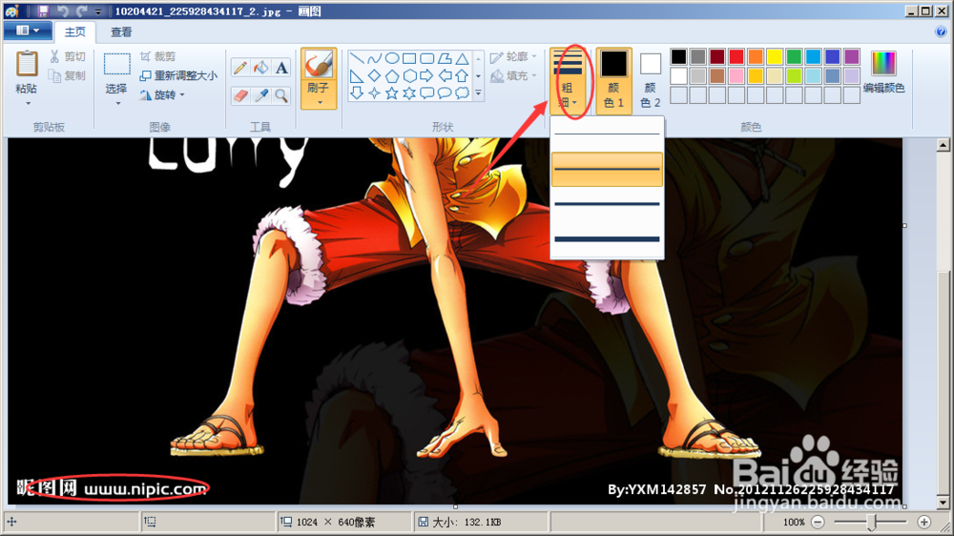Screen dimensions: 954x536
Task: Open the 填充 (Fill) dropdown
Action: pyautogui.click(x=513, y=75)
